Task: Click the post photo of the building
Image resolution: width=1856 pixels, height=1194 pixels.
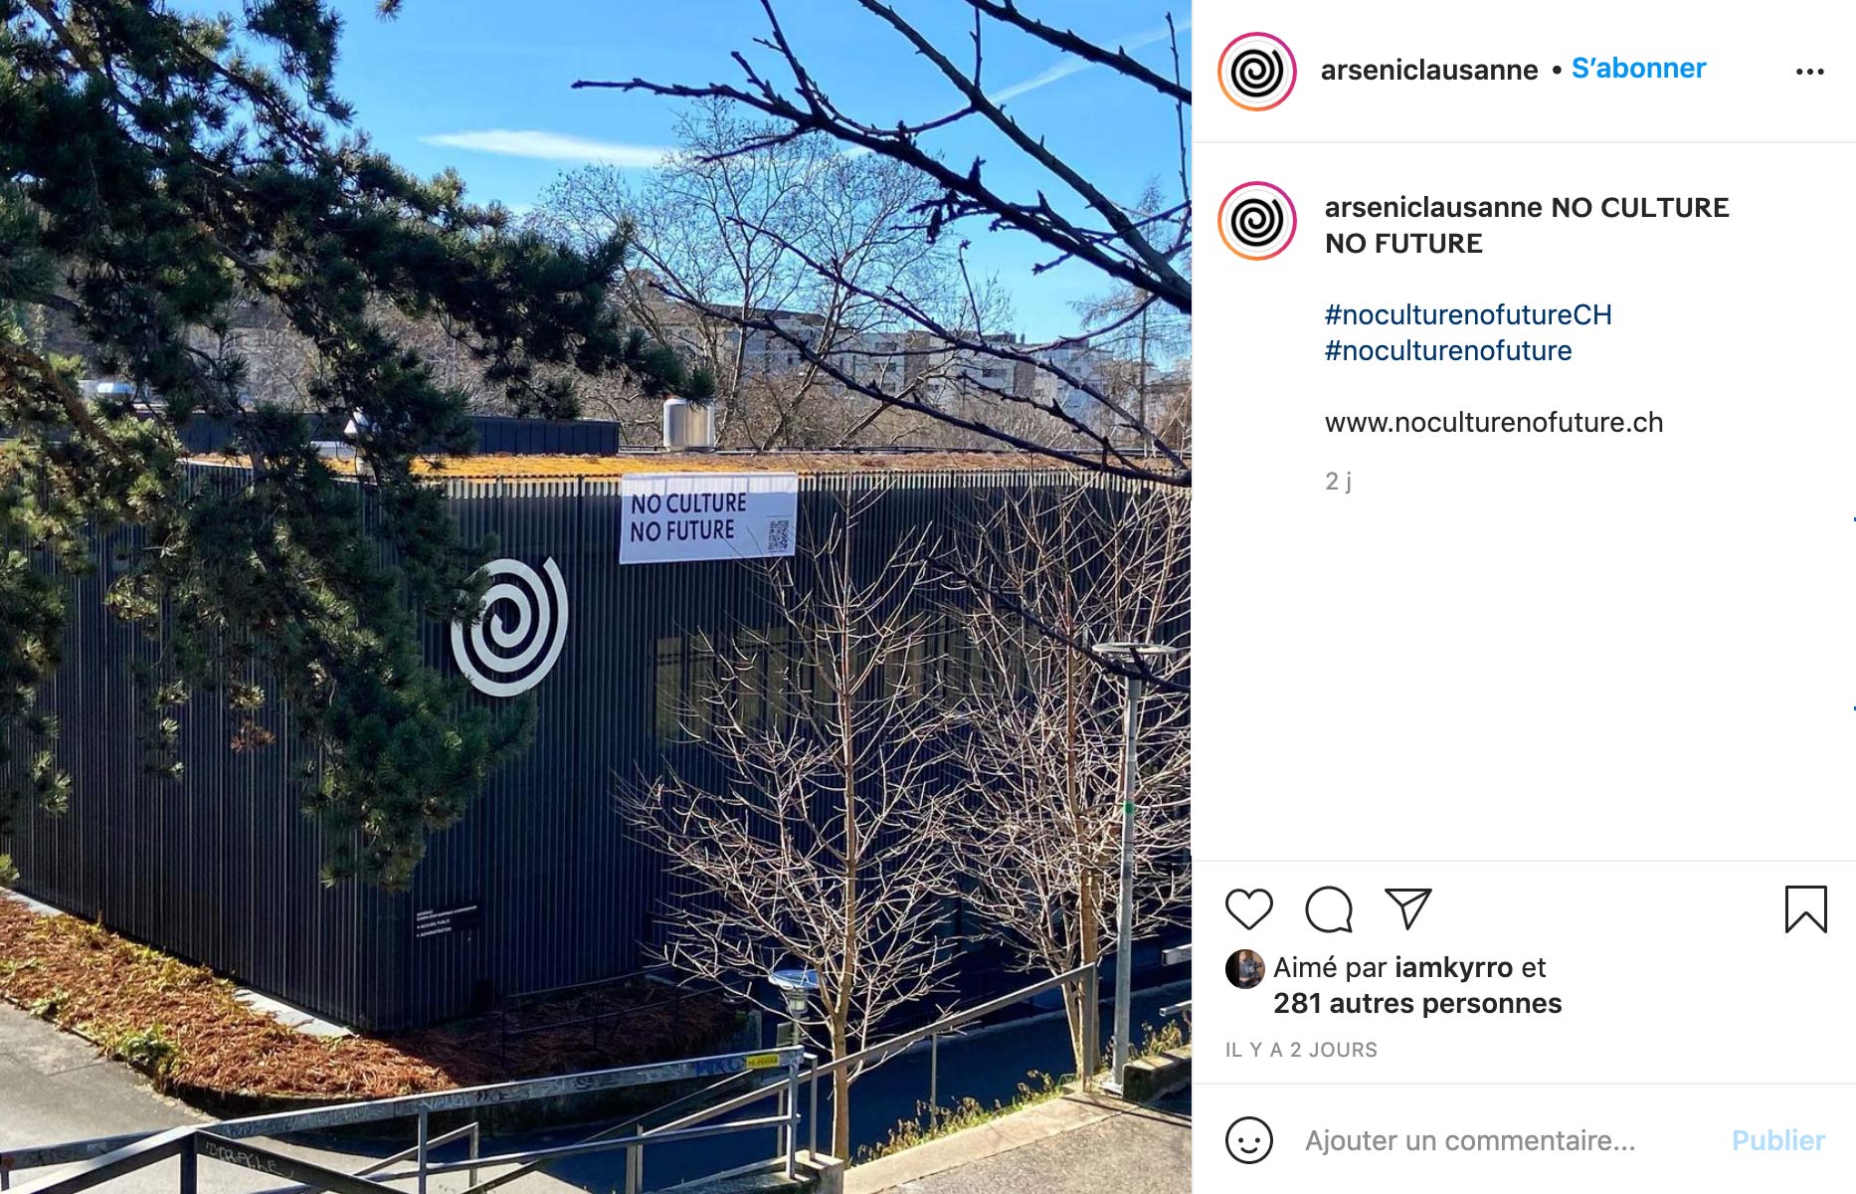Action: pyautogui.click(x=596, y=597)
